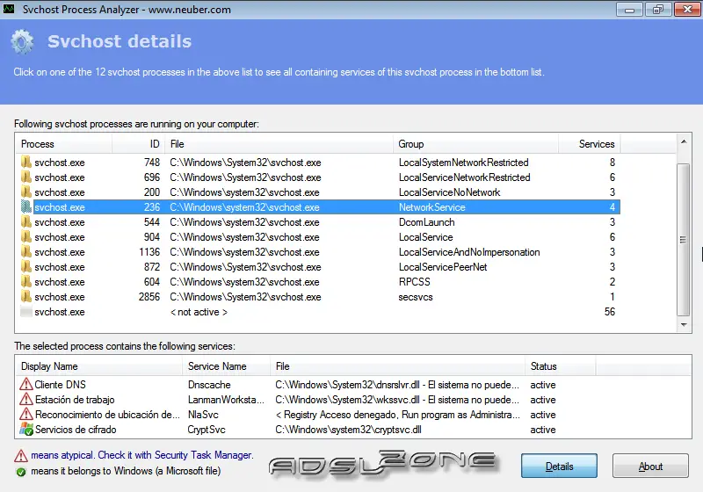Viewport: 703px width, 492px height.
Task: Click the warning icon next to Reconocimiento de ubicación
Action: (x=26, y=414)
